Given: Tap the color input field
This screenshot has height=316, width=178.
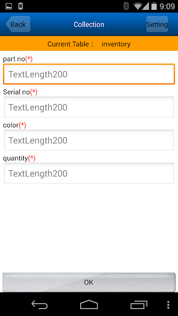Looking at the screenshot, I should point(89,140).
